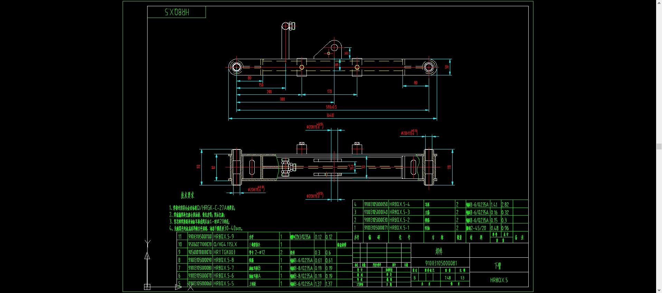Click the 技术要求 heading
Viewport: 662px width, 293px height.
click(x=187, y=195)
